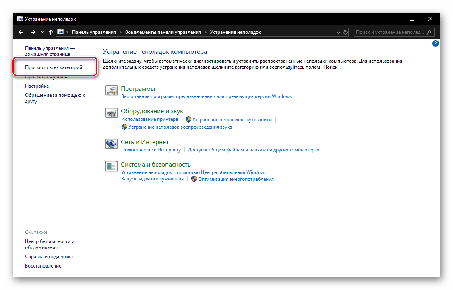Expand chevron after Все элементы панели управления
Screen dimensions: 453x290
coord(205,32)
